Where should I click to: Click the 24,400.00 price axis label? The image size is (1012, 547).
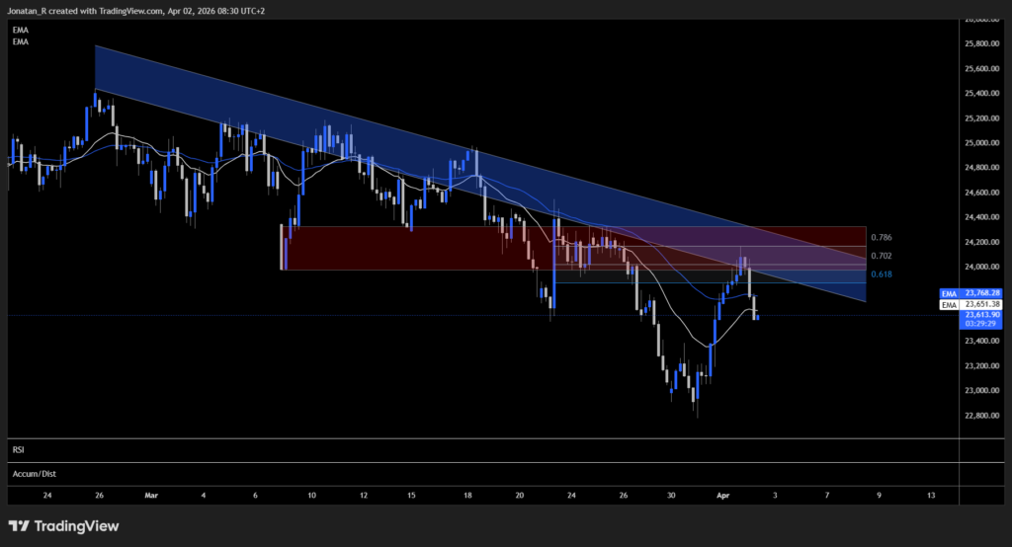click(981, 217)
